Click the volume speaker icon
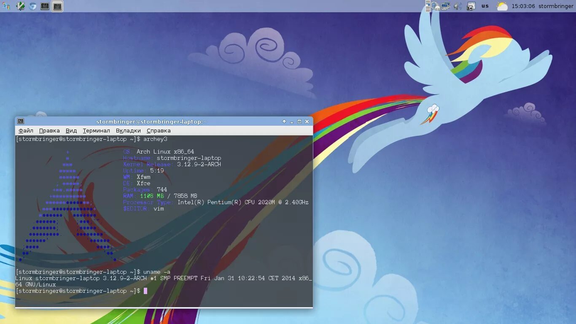 [458, 6]
